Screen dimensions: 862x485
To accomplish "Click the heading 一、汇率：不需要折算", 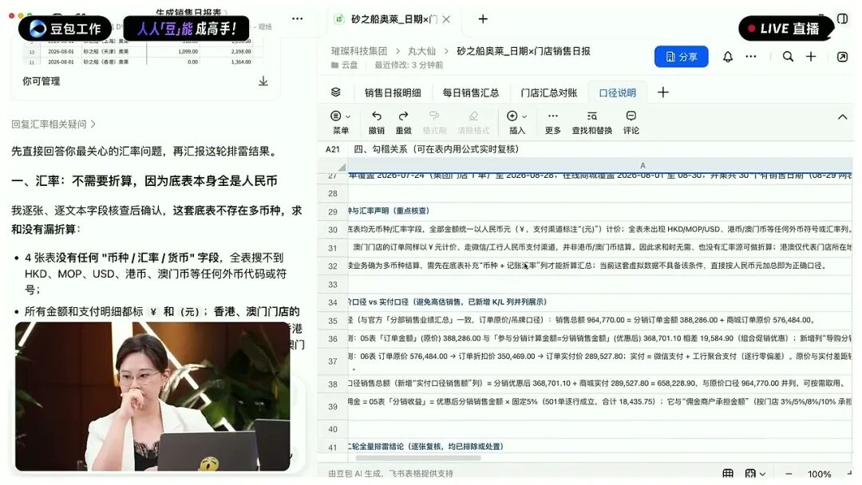I will [x=144, y=181].
